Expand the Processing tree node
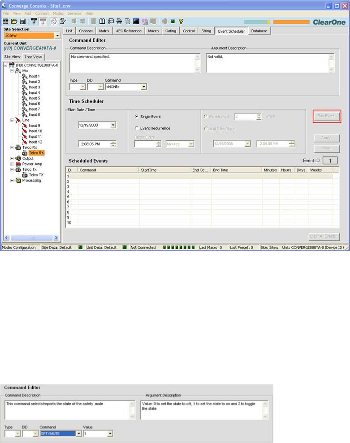 tap(12, 180)
